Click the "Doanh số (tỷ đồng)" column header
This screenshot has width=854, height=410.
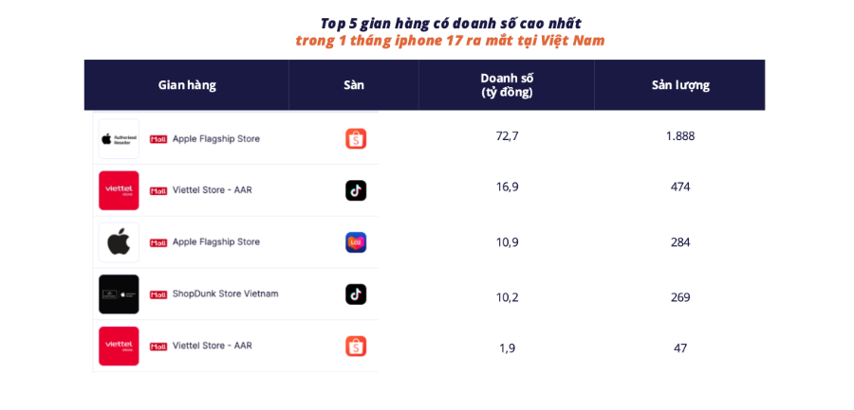click(x=507, y=85)
